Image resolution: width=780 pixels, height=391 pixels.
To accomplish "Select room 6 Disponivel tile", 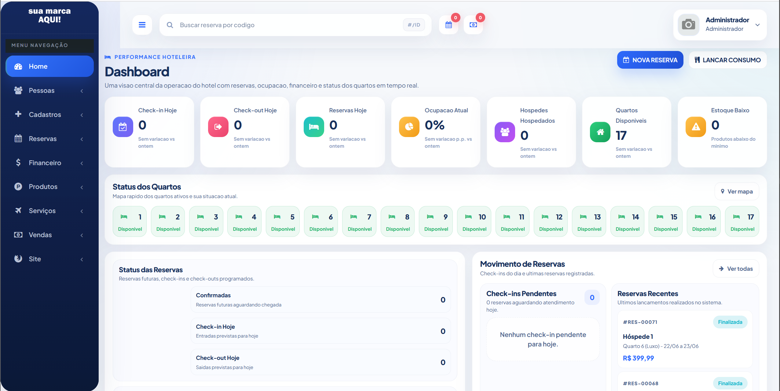I will click(321, 222).
